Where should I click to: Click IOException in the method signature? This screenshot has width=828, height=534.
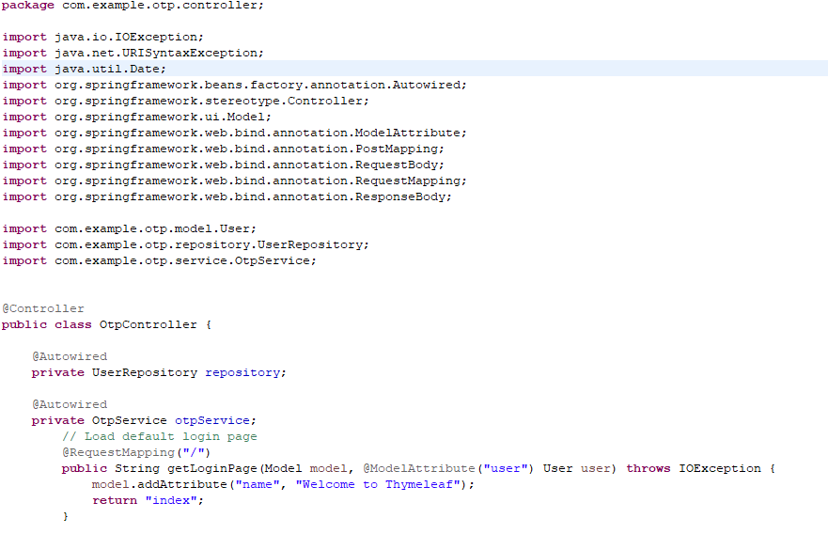pos(720,468)
